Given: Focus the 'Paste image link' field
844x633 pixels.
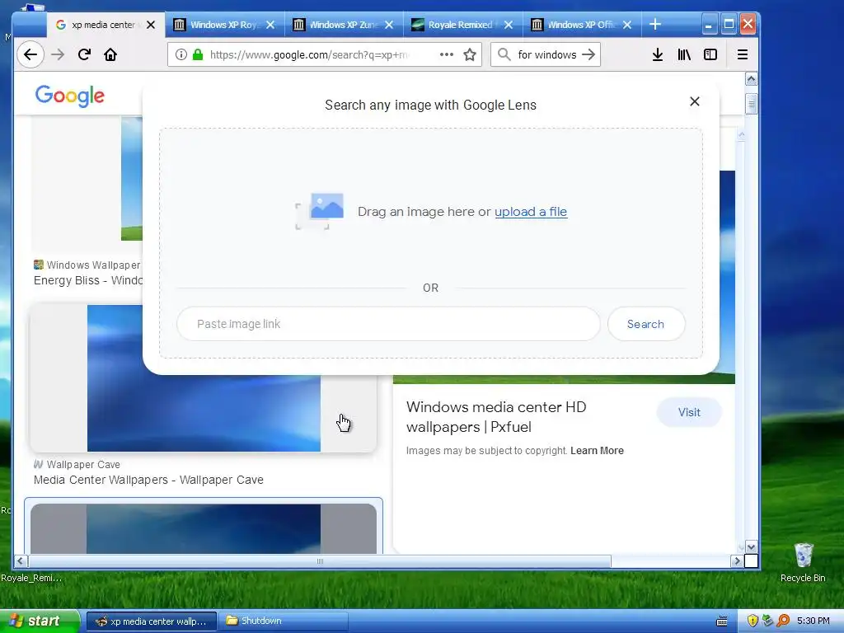Looking at the screenshot, I should click(x=388, y=324).
